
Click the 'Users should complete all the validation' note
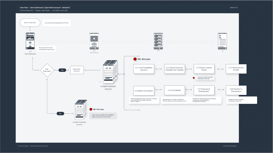pyautogui.click(x=103, y=116)
